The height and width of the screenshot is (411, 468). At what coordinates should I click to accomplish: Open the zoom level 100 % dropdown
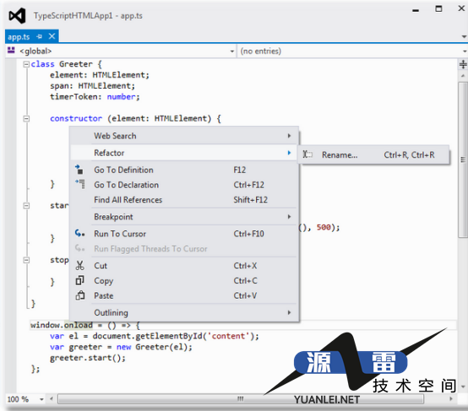coord(41,399)
